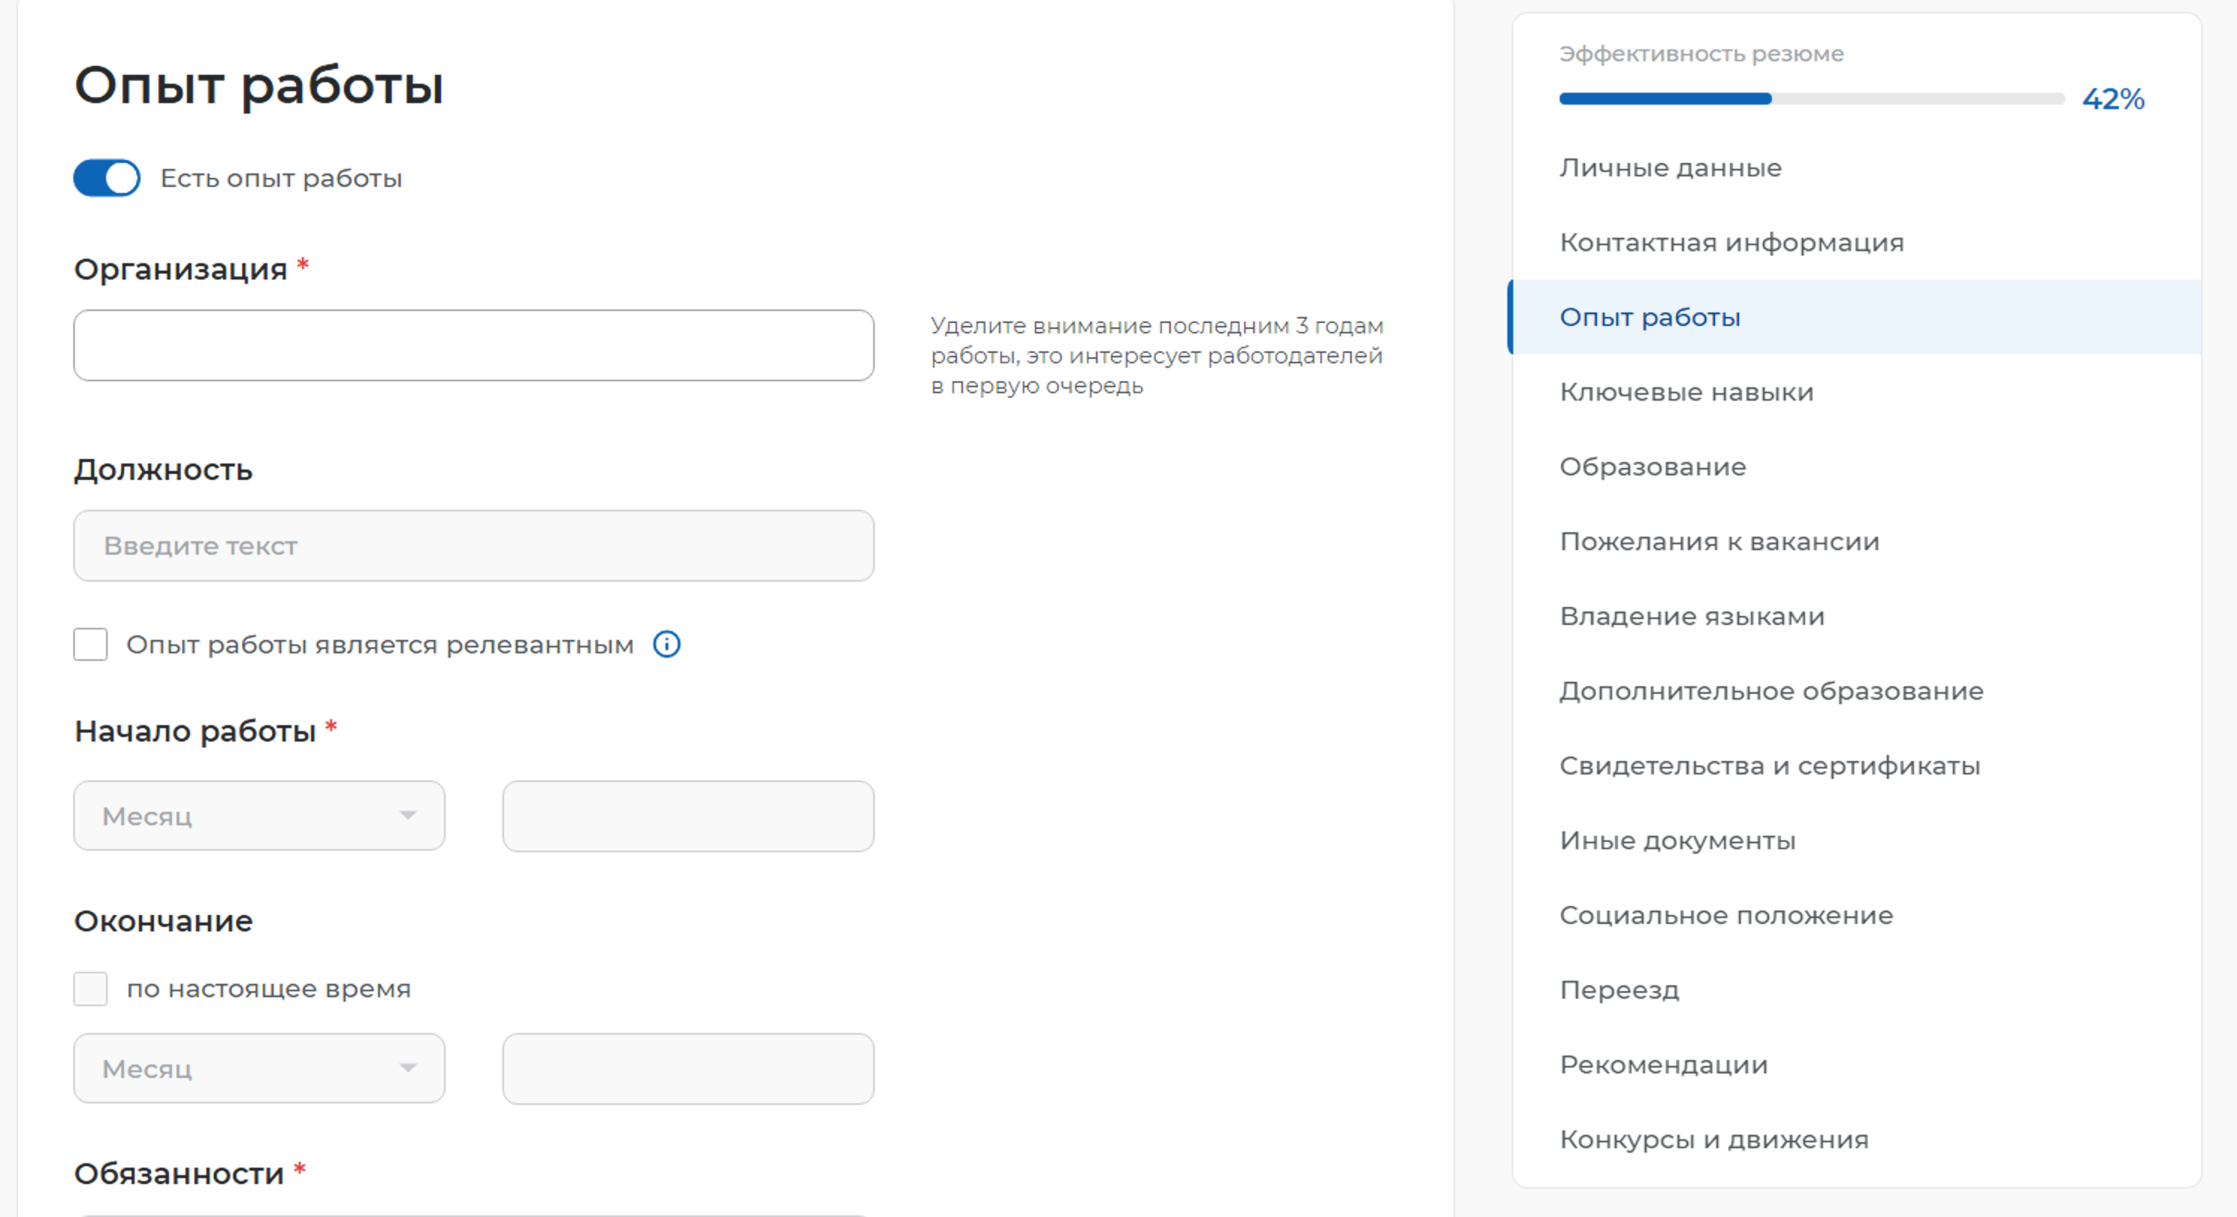Click the info icon next to relevant experience
This screenshot has height=1217, width=2237.
tap(666, 644)
